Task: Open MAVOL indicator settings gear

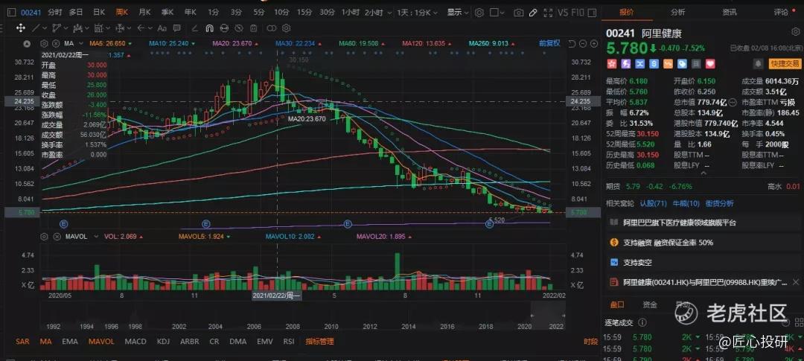Action: pyautogui.click(x=44, y=237)
